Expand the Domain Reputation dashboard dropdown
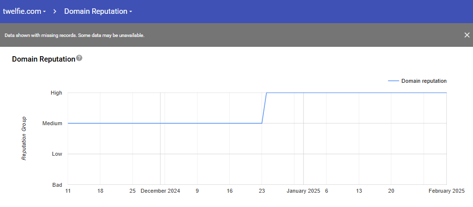473x207 pixels. point(98,11)
